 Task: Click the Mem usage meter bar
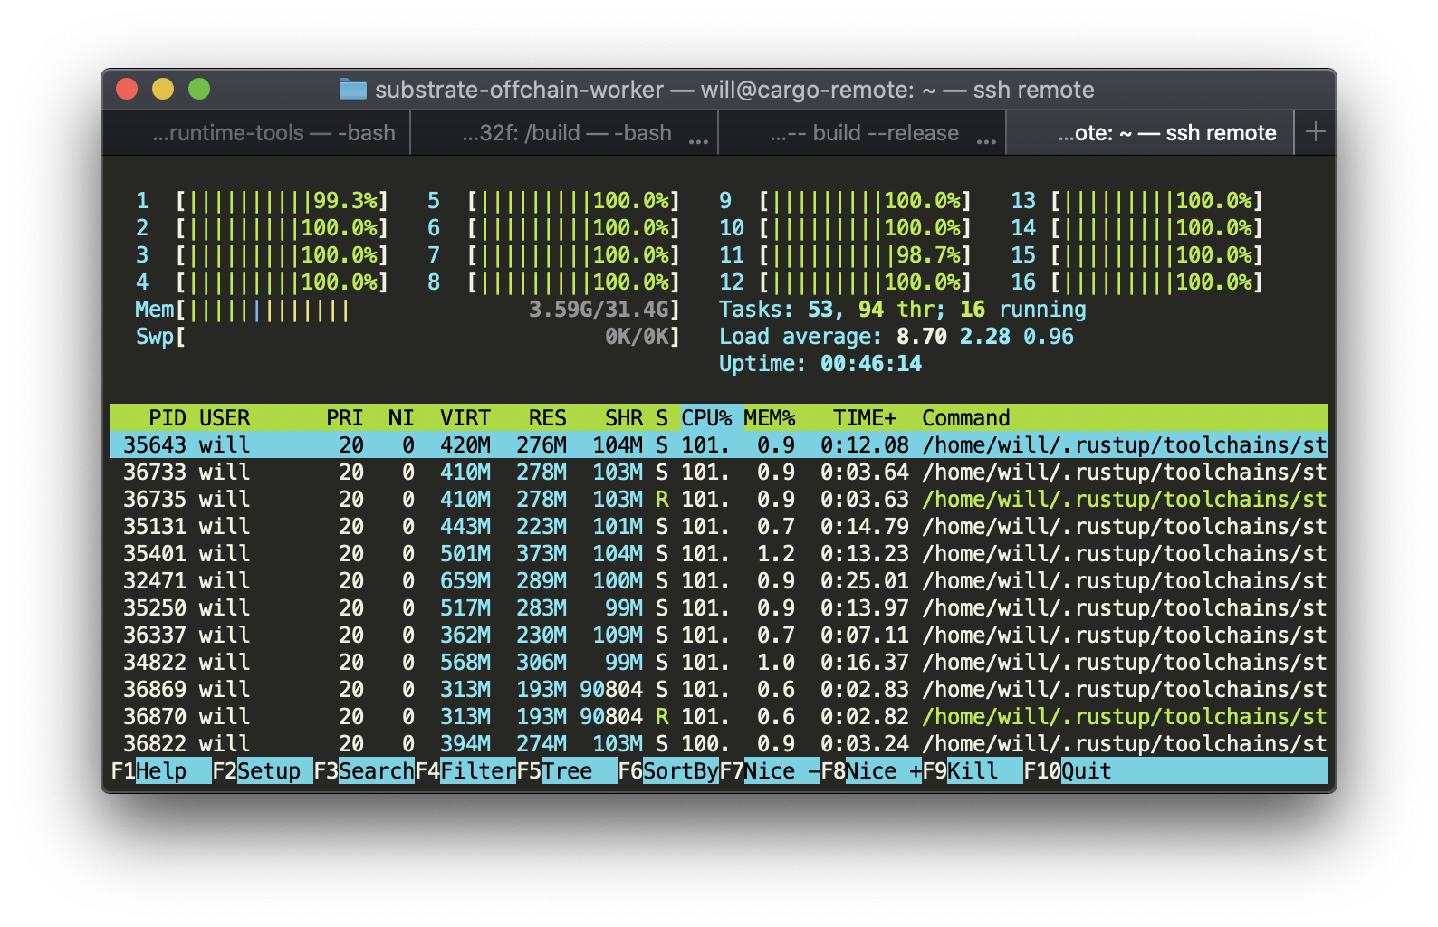click(407, 310)
